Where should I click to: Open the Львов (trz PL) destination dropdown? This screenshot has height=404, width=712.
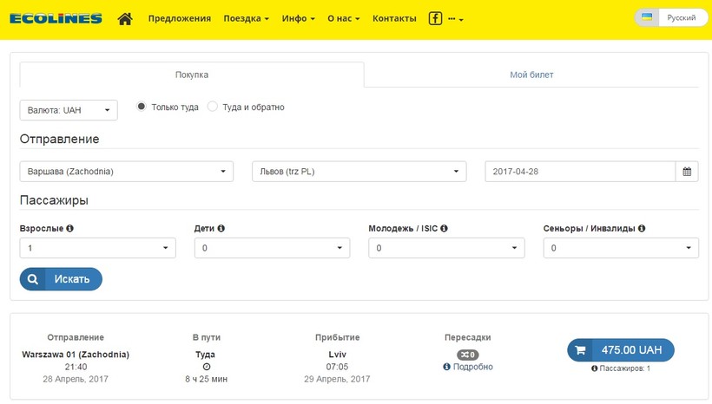tap(359, 172)
